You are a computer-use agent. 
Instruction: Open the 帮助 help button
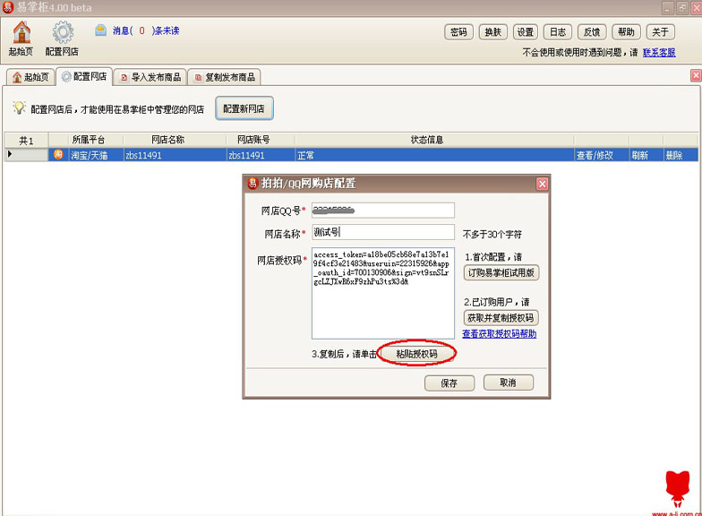point(626,32)
